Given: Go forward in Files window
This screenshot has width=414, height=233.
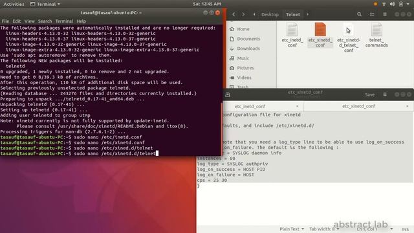Looking at the screenshot, I should [x=243, y=14].
